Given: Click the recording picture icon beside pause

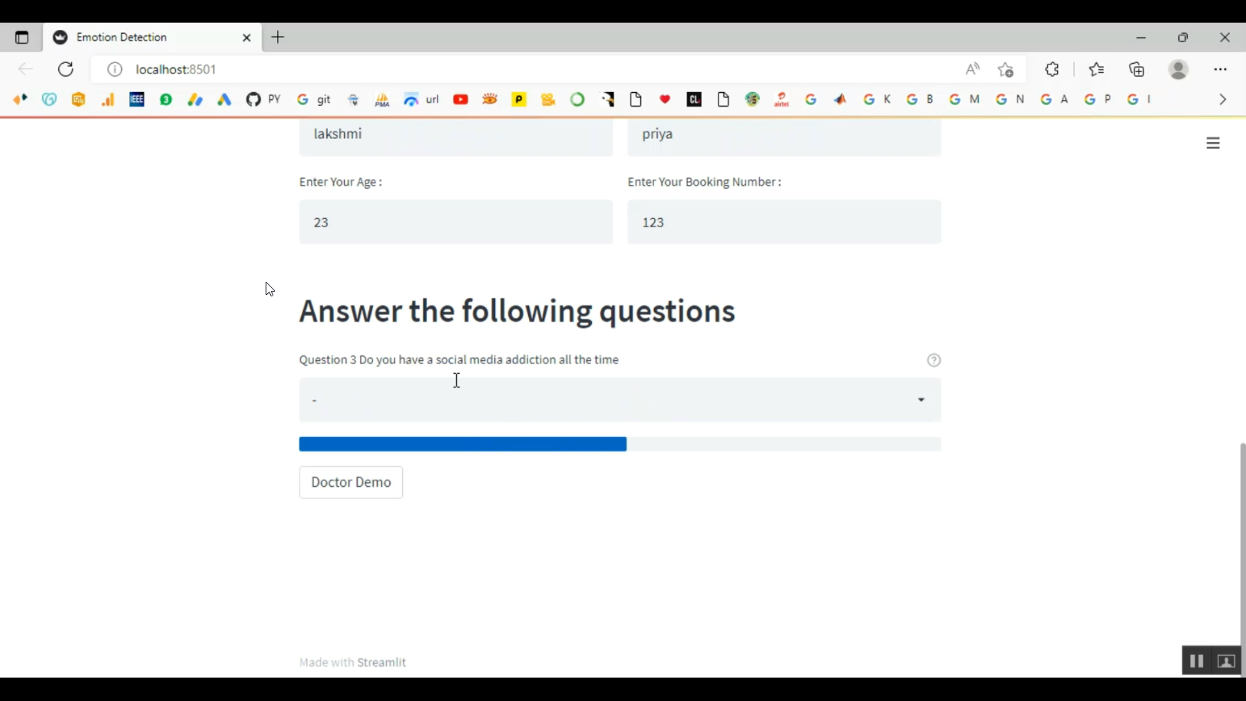Looking at the screenshot, I should pos(1226,661).
